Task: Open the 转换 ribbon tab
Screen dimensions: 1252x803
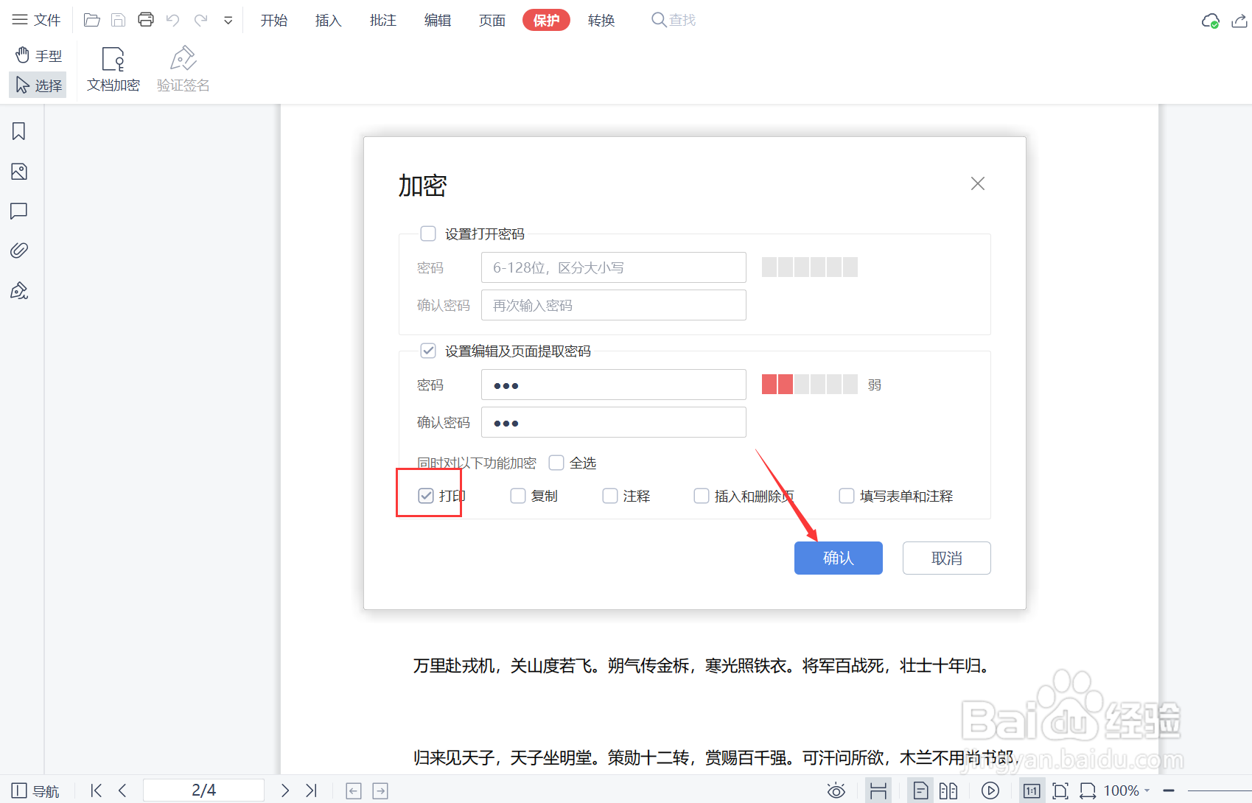Action: pyautogui.click(x=601, y=20)
